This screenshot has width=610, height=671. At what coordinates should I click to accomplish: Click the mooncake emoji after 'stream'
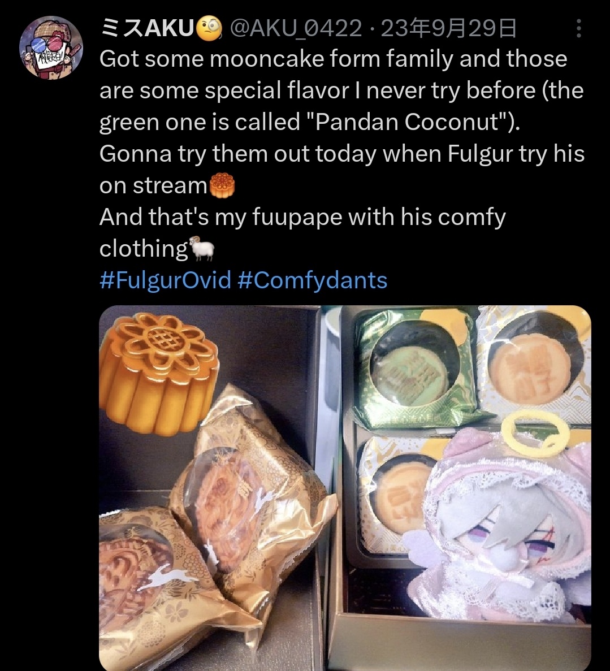(x=222, y=185)
